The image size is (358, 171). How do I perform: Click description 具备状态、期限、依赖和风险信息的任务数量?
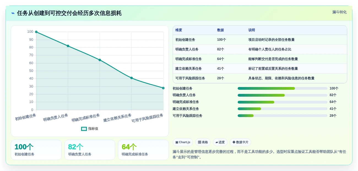[281, 78]
